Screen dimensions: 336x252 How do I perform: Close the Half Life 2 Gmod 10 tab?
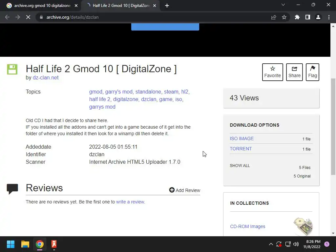[155, 6]
